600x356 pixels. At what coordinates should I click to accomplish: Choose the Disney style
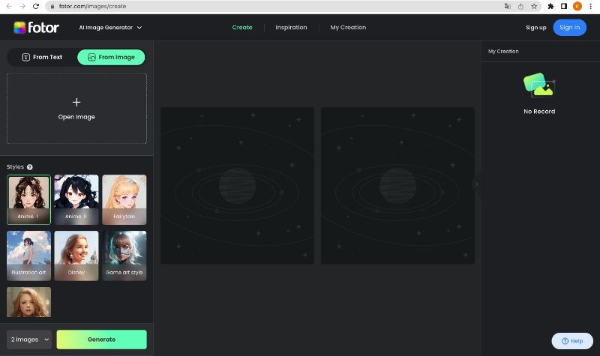coord(76,256)
